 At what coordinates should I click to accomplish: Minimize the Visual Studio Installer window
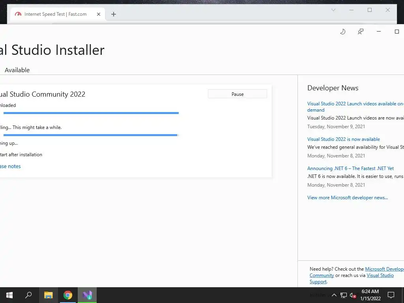coord(378,32)
